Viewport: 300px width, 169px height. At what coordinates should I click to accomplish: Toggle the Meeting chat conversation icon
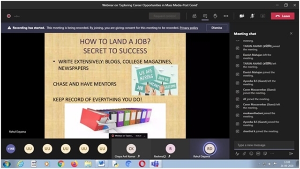tap(205, 16)
